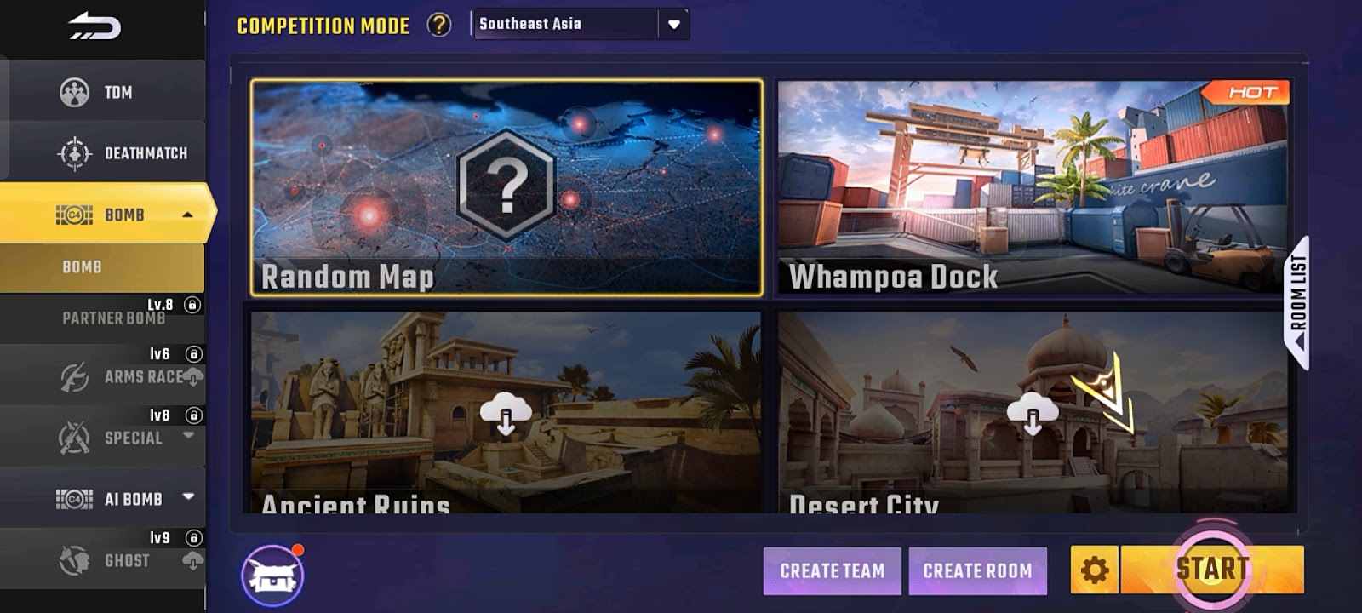
Task: Click the Create Team button
Action: pos(833,570)
